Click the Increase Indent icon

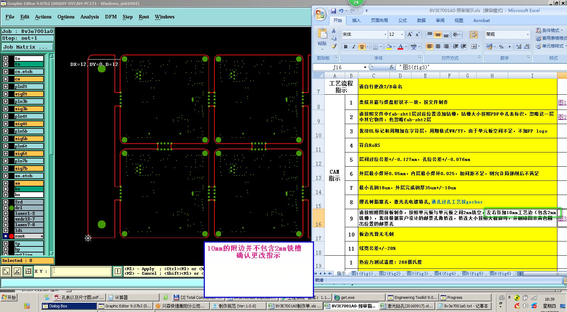(x=464, y=46)
